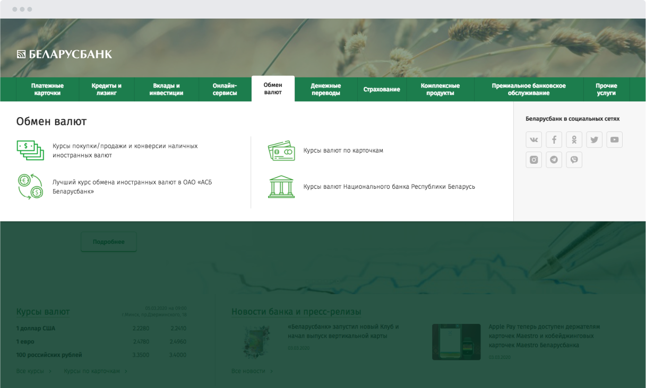646x388 pixels.
Task: Click the Odnoklassniki social icon
Action: click(x=574, y=140)
